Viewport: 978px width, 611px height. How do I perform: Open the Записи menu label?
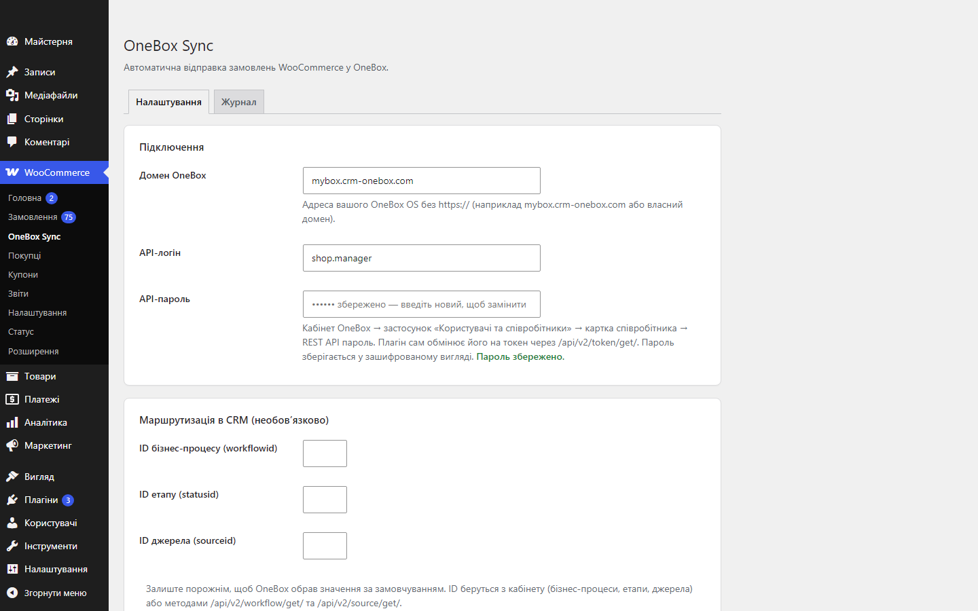click(x=40, y=72)
